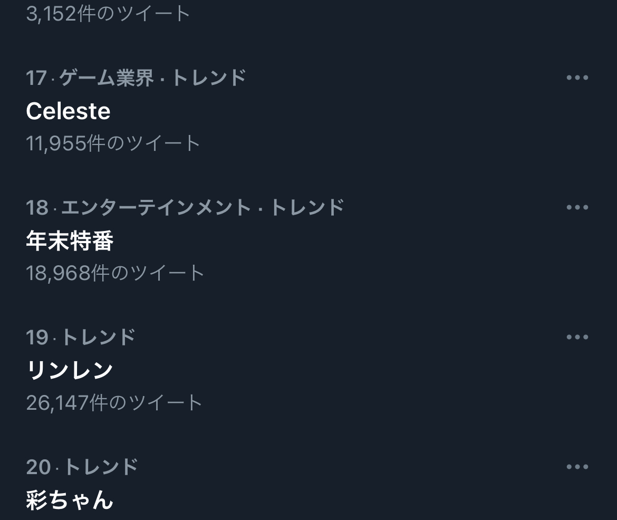617x520 pixels.
Task: Click rank number 17
Action: 36,78
